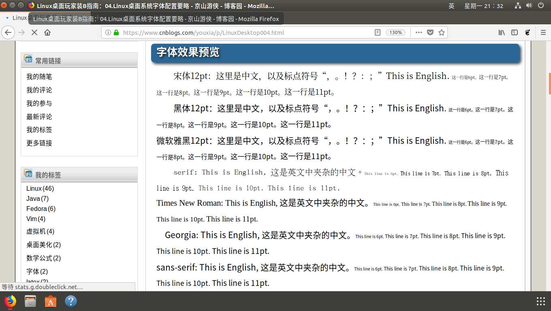Open the Fedora(6) tag

click(x=41, y=209)
